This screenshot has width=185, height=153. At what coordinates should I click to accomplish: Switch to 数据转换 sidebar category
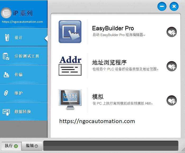pos(24,111)
